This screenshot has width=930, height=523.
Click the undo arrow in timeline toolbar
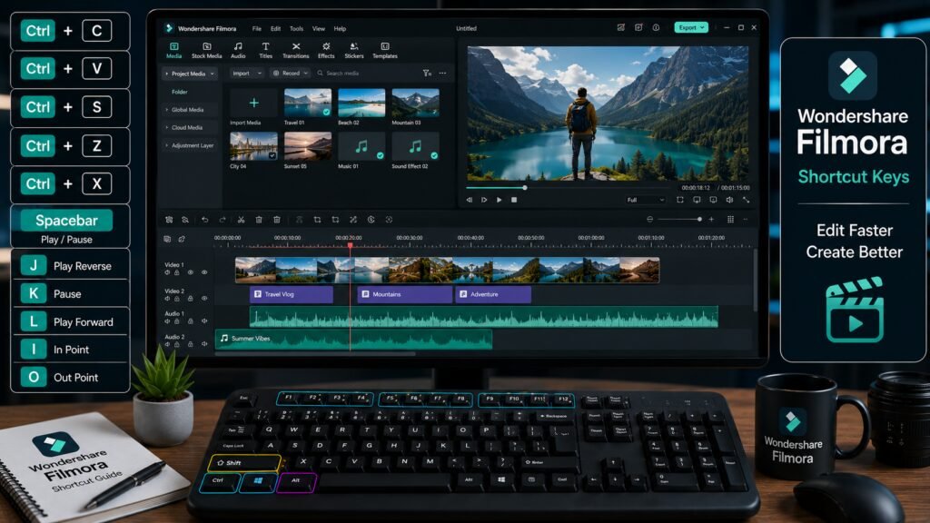[204, 220]
